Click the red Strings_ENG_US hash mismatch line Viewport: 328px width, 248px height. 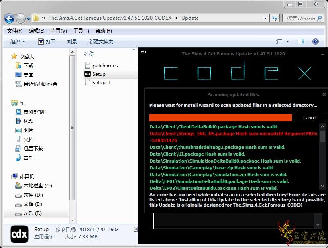coord(233,137)
